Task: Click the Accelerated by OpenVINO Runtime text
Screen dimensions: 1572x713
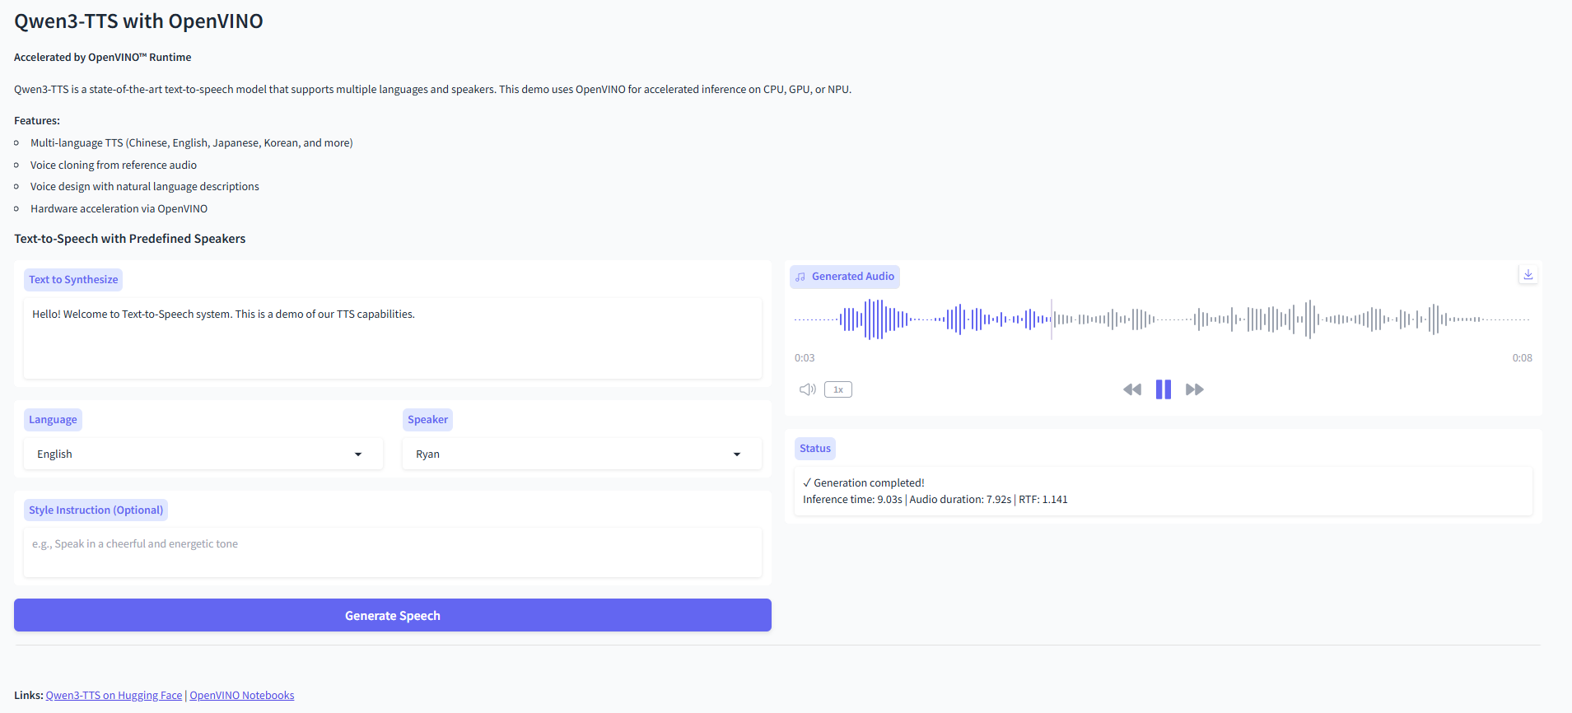Action: click(x=103, y=58)
